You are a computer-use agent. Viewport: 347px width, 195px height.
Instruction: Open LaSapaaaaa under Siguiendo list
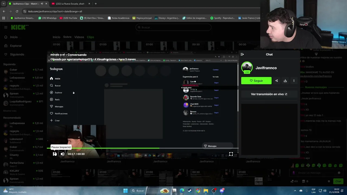(x=23, y=79)
